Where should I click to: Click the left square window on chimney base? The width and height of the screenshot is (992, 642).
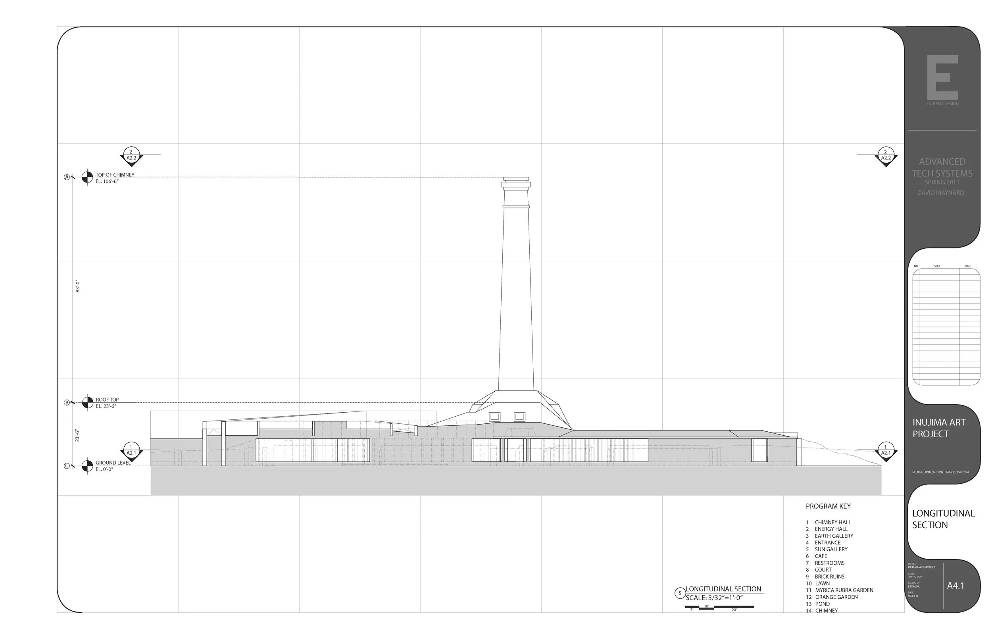[x=494, y=417]
